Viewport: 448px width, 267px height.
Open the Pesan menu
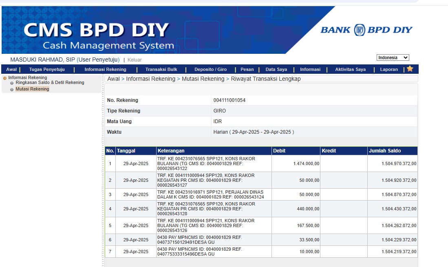coord(247,69)
